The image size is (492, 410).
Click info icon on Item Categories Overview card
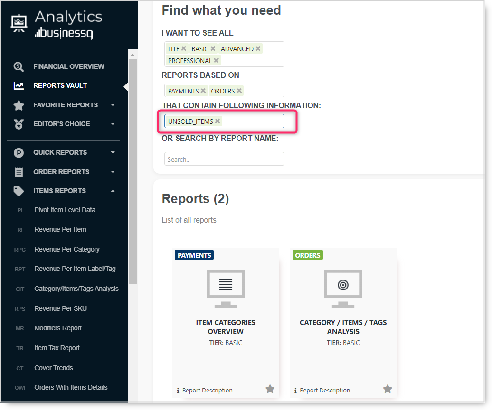pos(178,391)
